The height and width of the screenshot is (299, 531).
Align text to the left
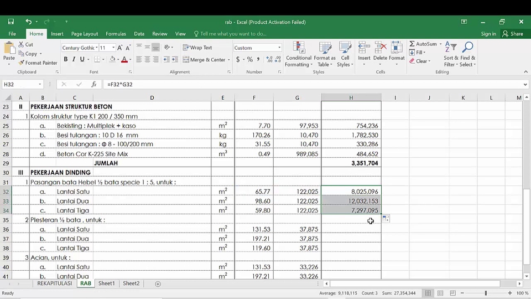tap(139, 60)
